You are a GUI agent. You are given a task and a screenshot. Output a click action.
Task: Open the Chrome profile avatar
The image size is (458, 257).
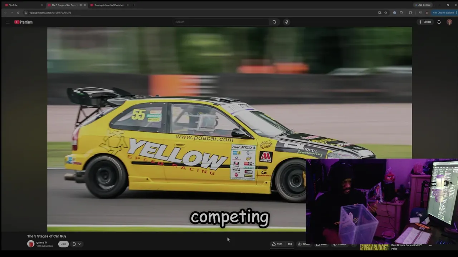427,12
